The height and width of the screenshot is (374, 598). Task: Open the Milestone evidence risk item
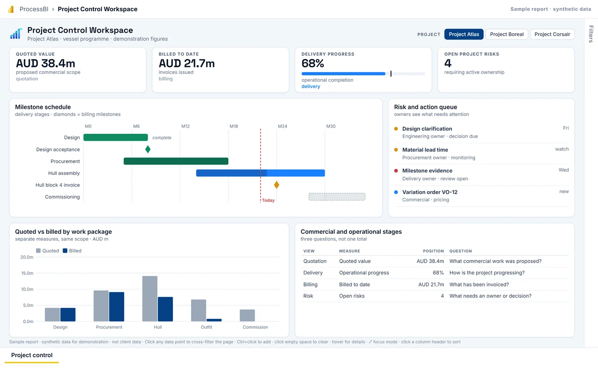[481, 174]
